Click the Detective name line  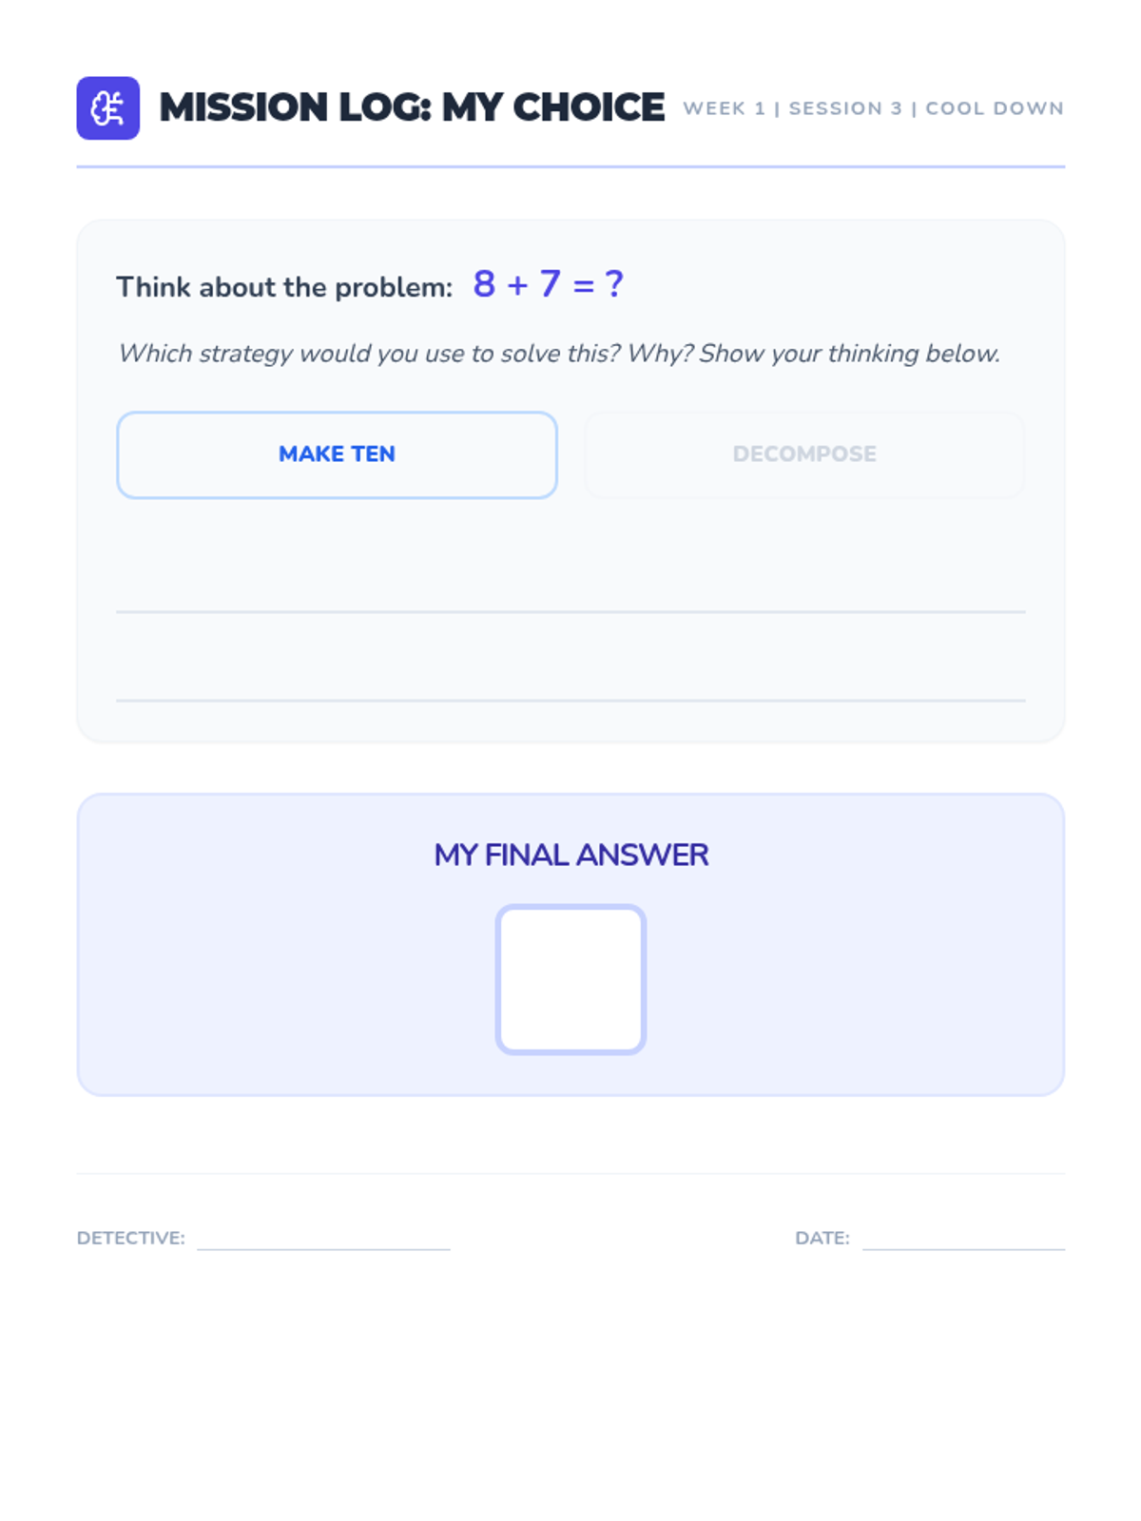coord(323,1247)
